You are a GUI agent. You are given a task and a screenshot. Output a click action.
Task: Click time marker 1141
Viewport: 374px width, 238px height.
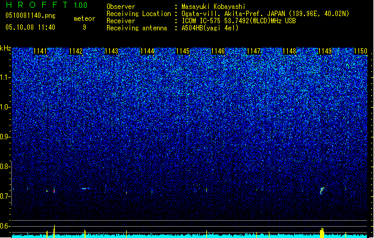click(40, 51)
